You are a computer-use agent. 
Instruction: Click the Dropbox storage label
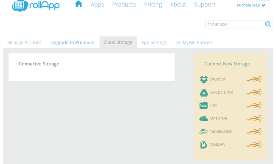[x=218, y=79]
